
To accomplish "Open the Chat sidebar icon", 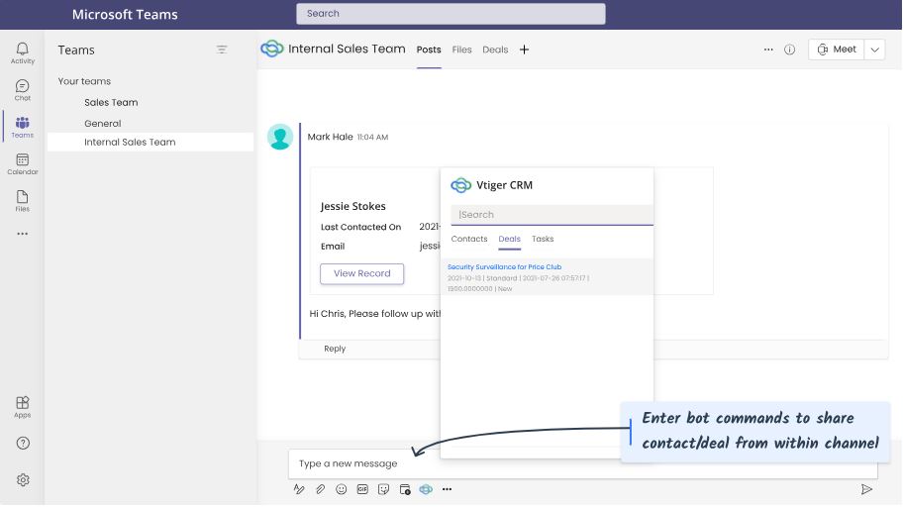I will coord(23,90).
